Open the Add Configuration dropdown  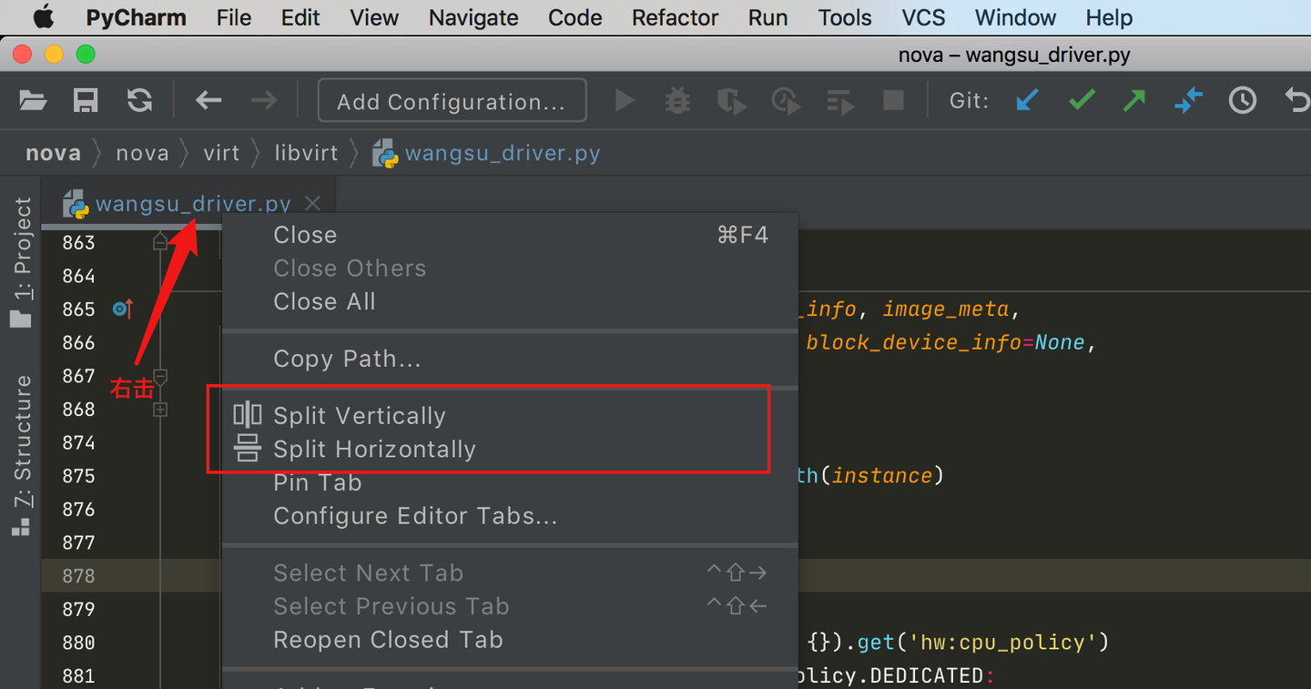point(452,101)
